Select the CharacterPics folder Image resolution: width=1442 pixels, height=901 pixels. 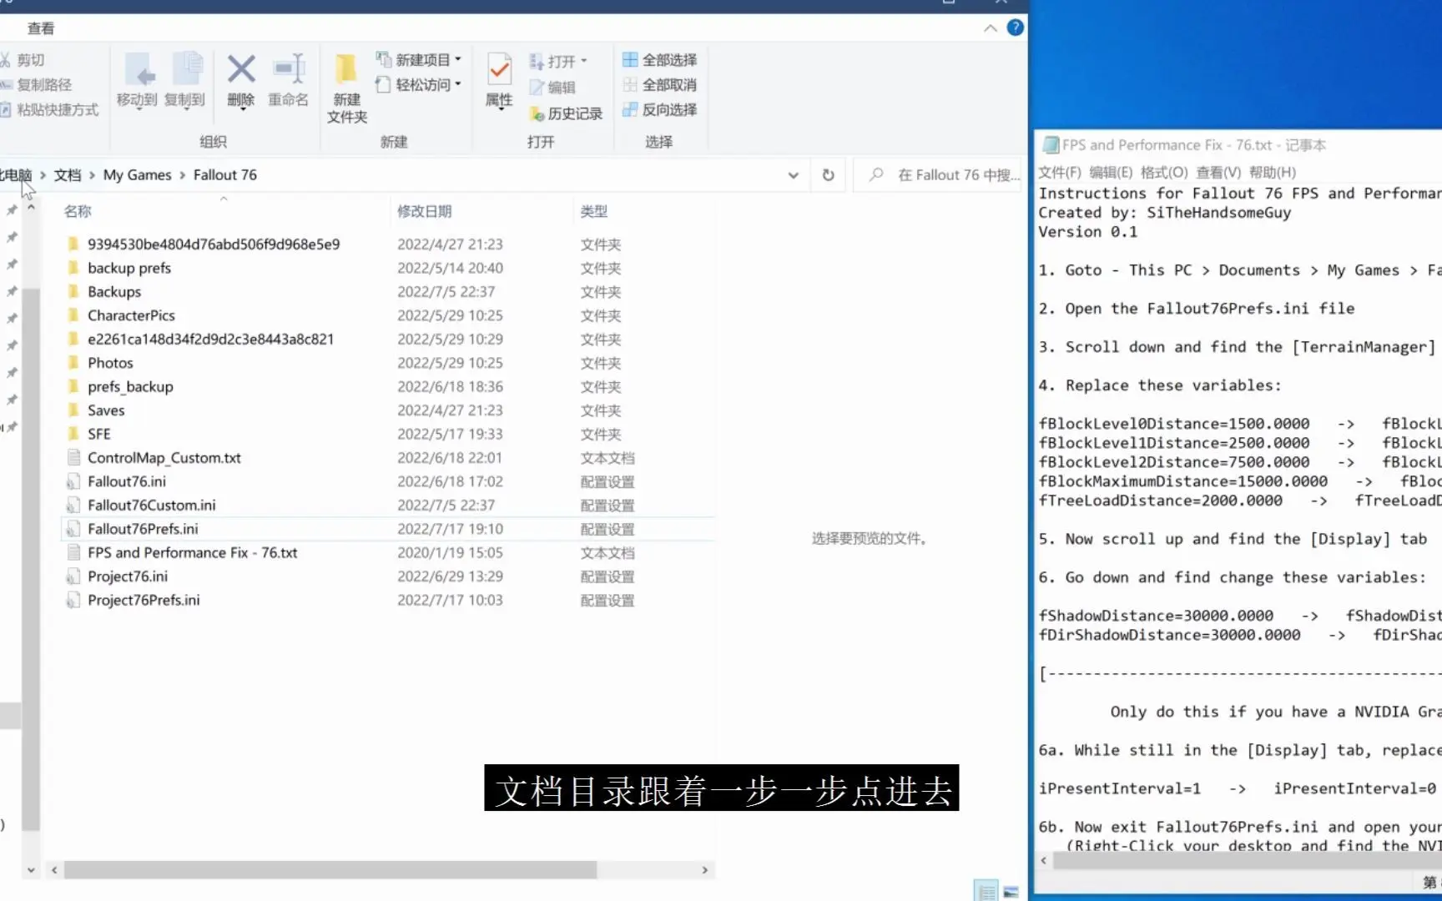[131, 315]
